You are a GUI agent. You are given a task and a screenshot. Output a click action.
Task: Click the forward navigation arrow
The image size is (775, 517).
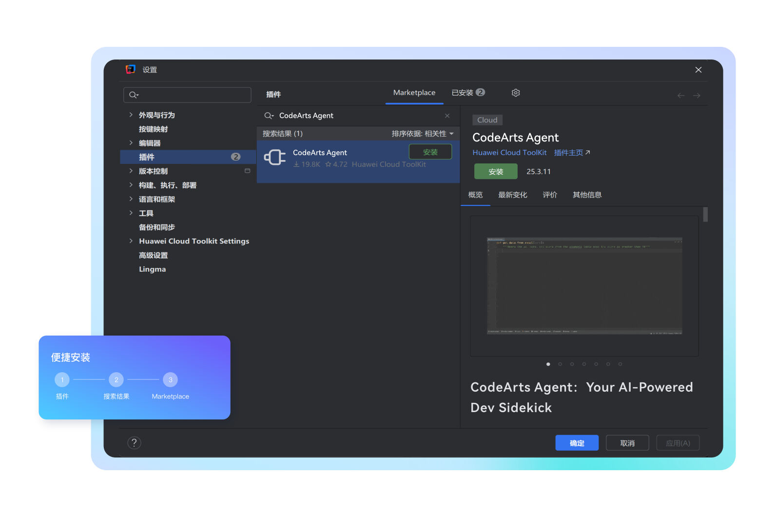(697, 96)
